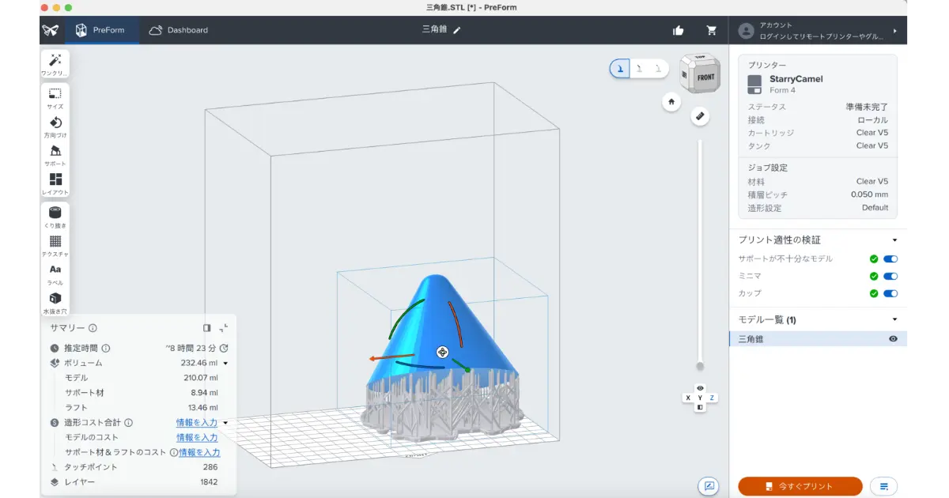Toggle サポートが不十分なモデル check switch
Image resolution: width=949 pixels, height=498 pixels.
[890, 258]
